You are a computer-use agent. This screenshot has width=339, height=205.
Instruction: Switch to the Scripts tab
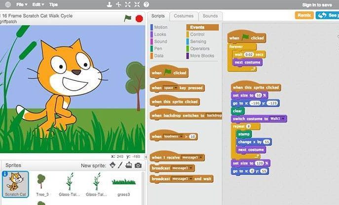(x=158, y=16)
